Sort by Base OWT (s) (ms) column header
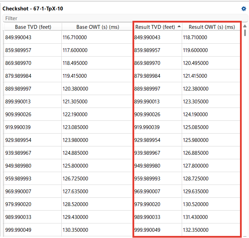Image resolution: width=249 pixels, height=238 pixels. [98, 27]
